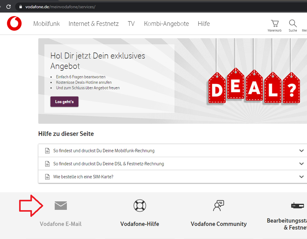Click the Vodafone logo
Screen dimensions: 307x239
[14, 23]
